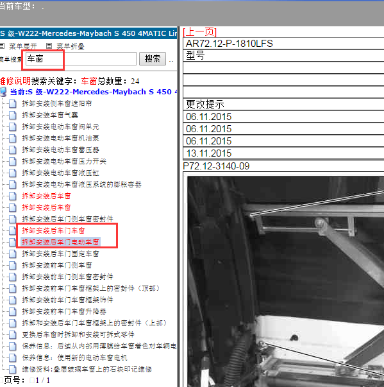Click the two-dot link after 搜索 button
384x387 pixels.
pyautogui.click(x=171, y=61)
